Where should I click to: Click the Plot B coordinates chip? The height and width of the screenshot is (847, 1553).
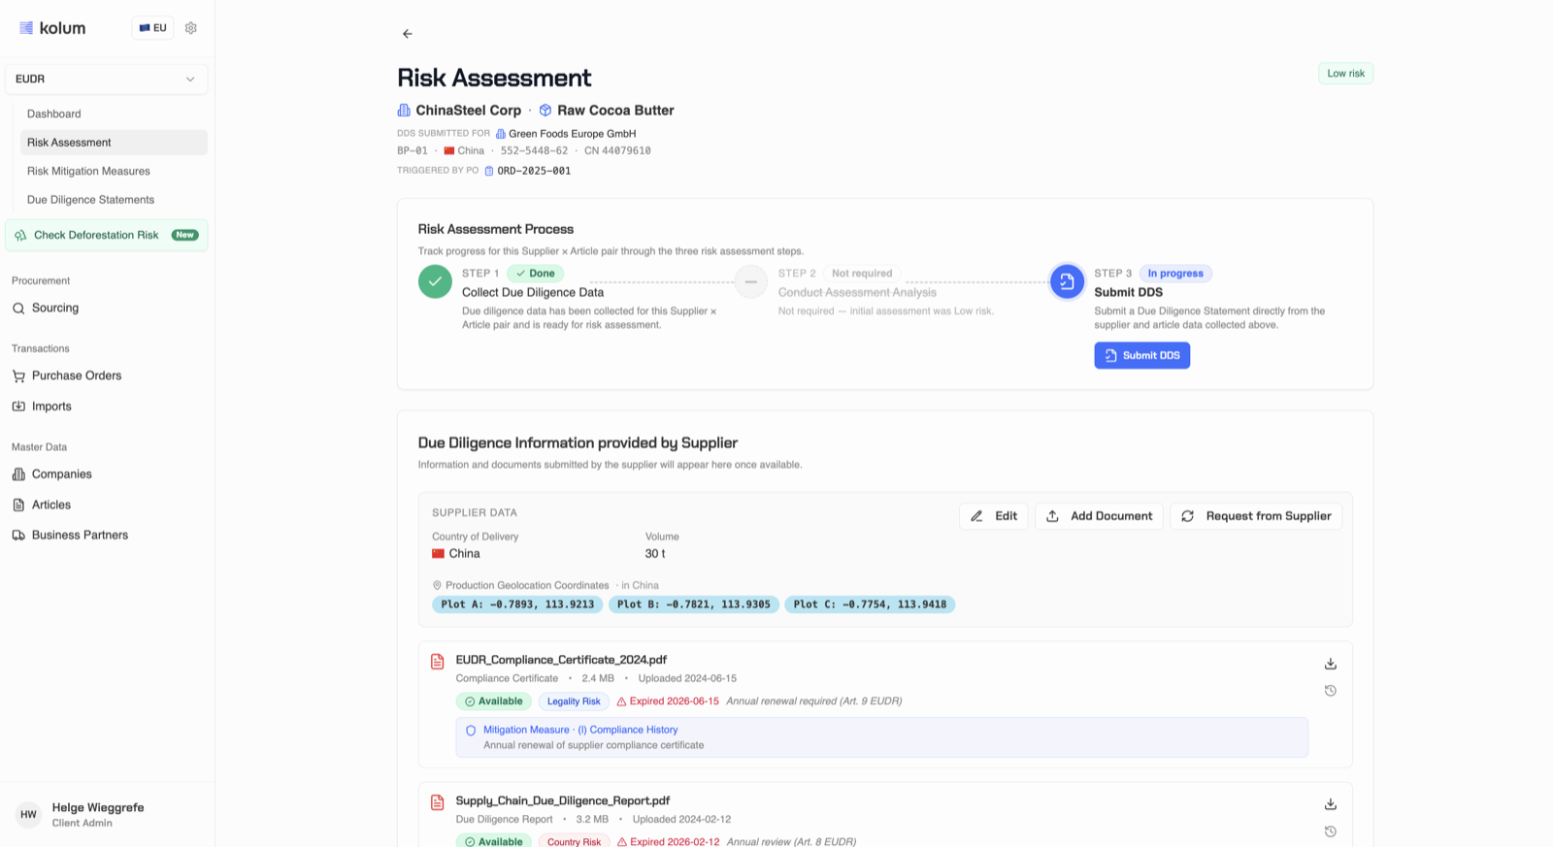694,604
